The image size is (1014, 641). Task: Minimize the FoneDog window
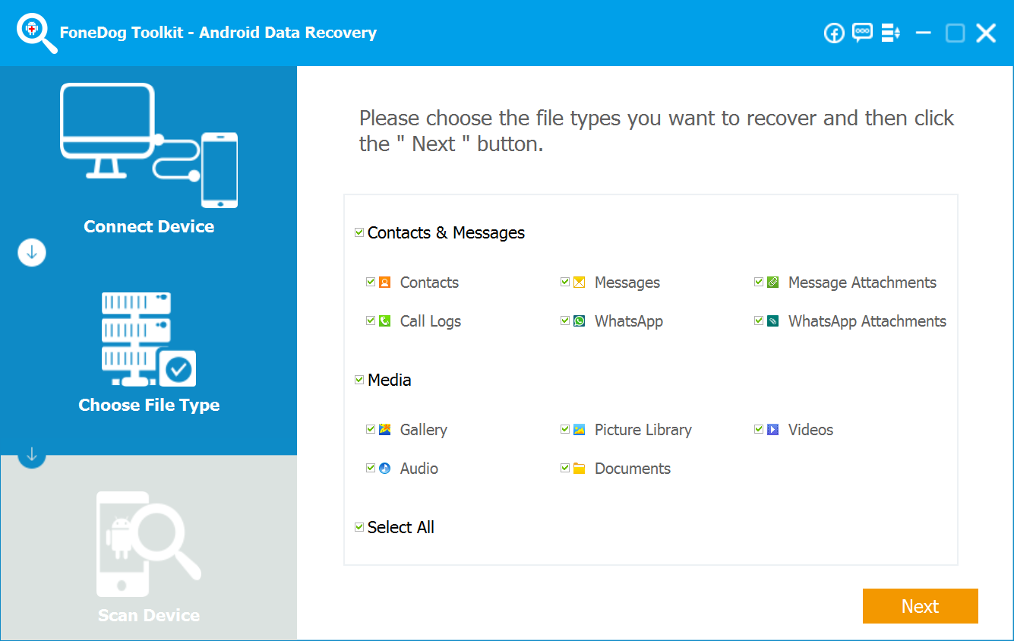(x=924, y=33)
